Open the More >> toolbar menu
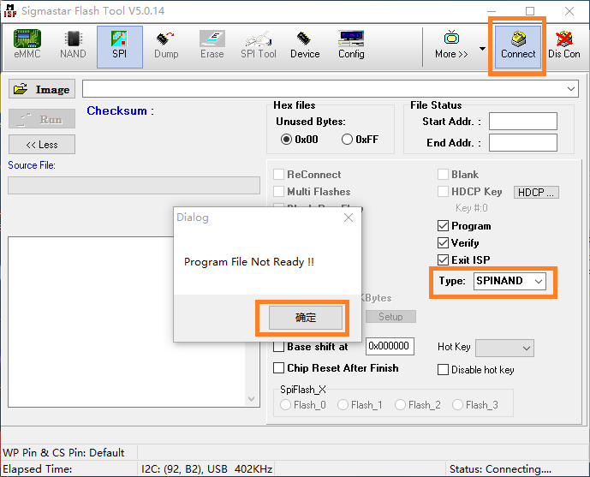Image resolution: width=590 pixels, height=477 pixels. [451, 45]
